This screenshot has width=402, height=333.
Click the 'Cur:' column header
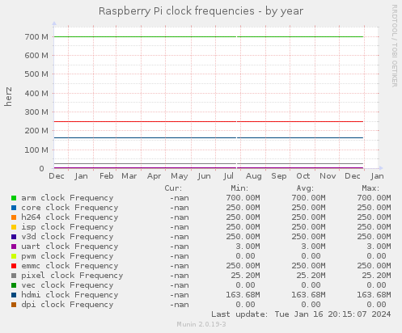(x=174, y=188)
